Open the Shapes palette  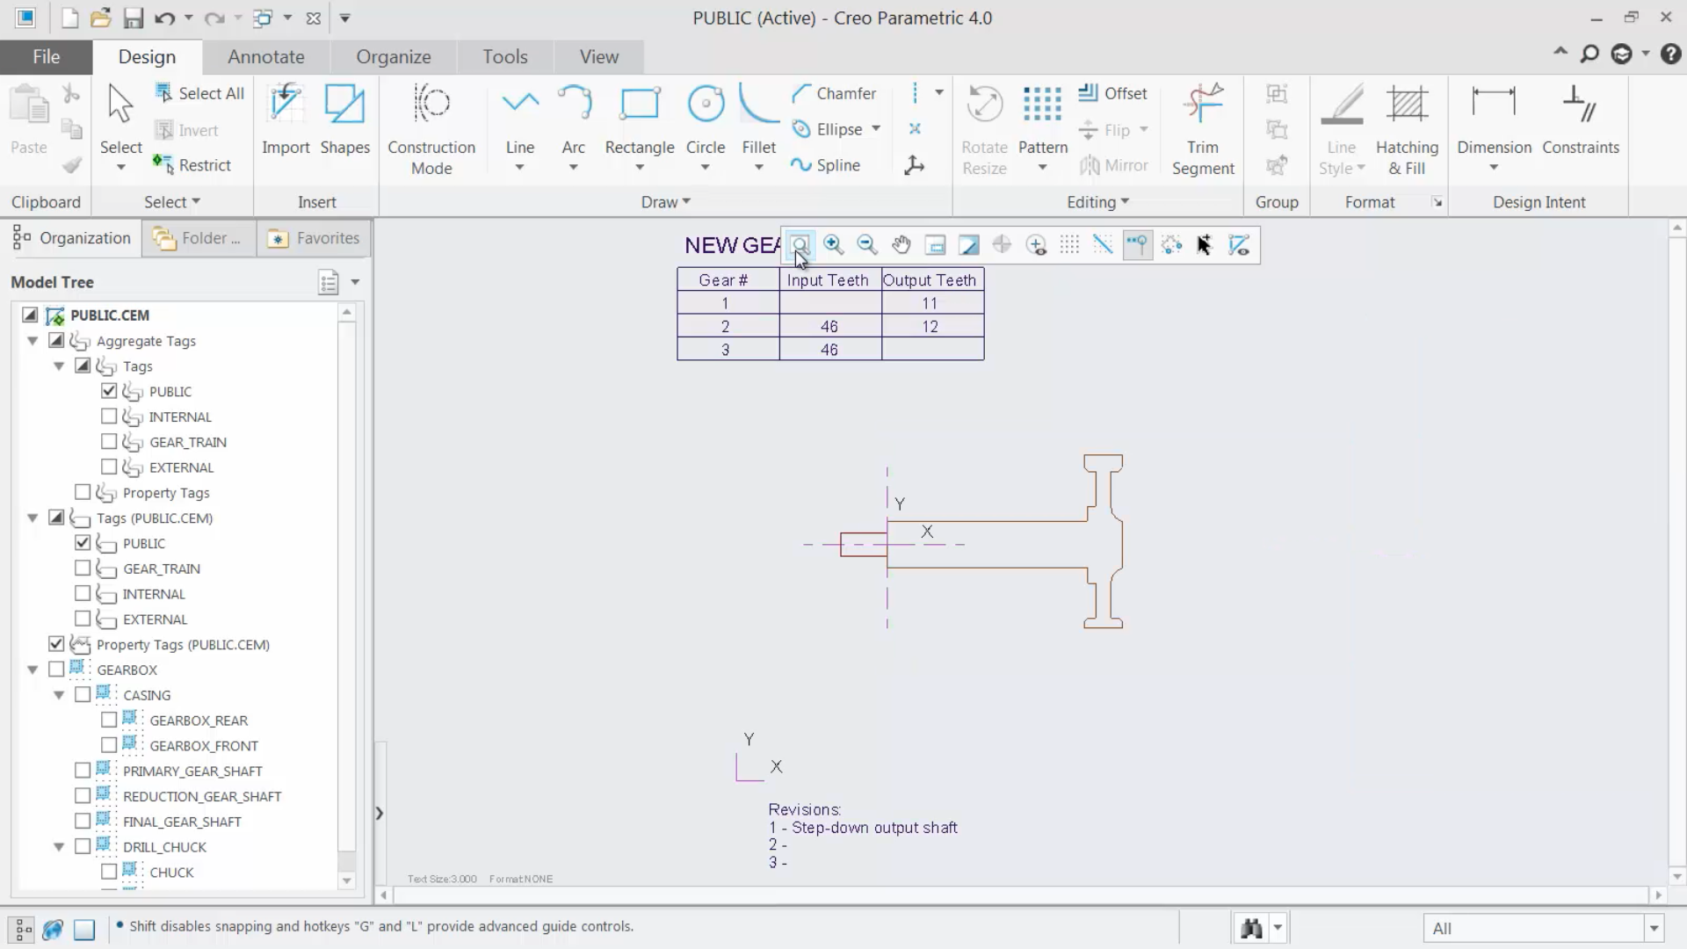[344, 121]
